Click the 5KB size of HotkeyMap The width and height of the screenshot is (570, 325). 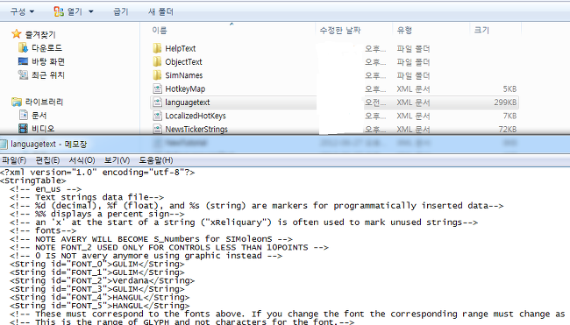[509, 89]
